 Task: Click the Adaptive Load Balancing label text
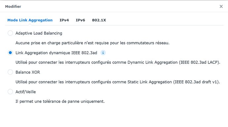(39, 33)
